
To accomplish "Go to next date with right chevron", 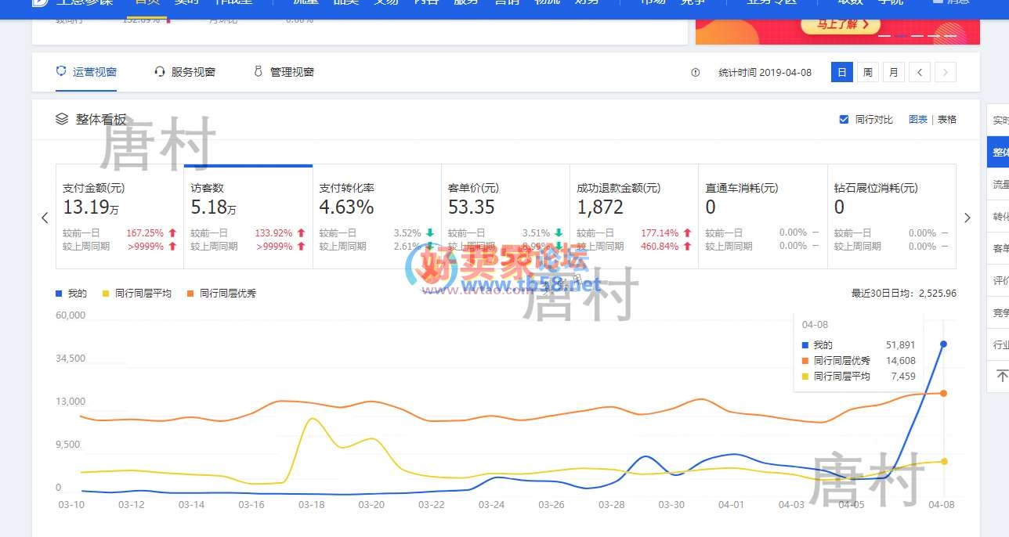I will pos(946,73).
